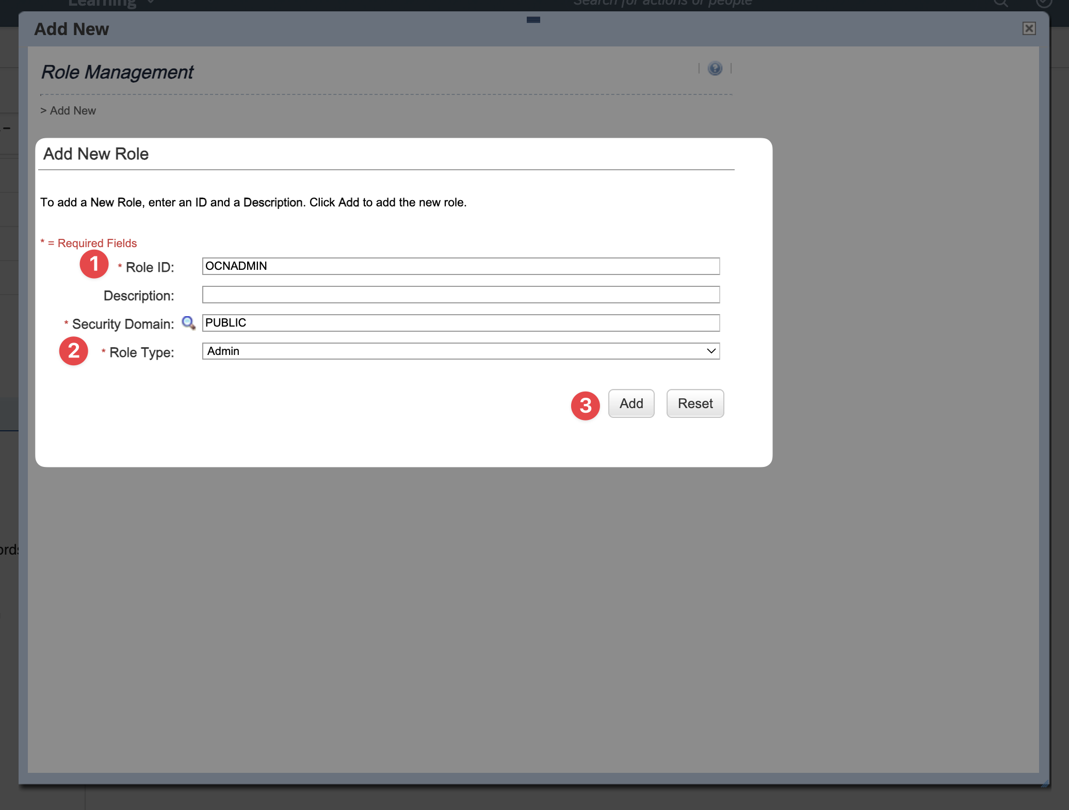Click the checkmark circle icon in the top bar

1043,3
